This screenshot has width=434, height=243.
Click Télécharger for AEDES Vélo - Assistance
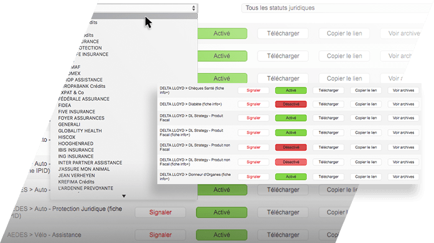click(x=283, y=235)
